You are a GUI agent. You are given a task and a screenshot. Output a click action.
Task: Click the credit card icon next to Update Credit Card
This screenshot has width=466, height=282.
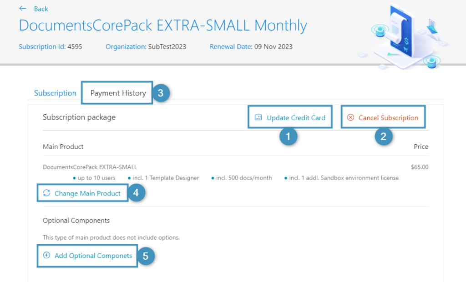258,117
